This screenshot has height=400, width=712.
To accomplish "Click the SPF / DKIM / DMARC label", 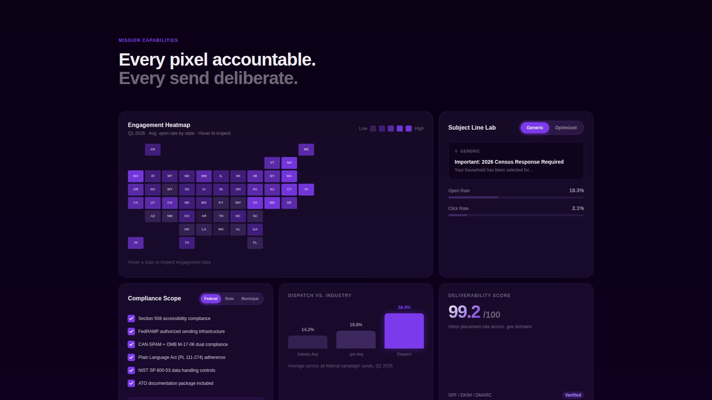I will 470,395.
